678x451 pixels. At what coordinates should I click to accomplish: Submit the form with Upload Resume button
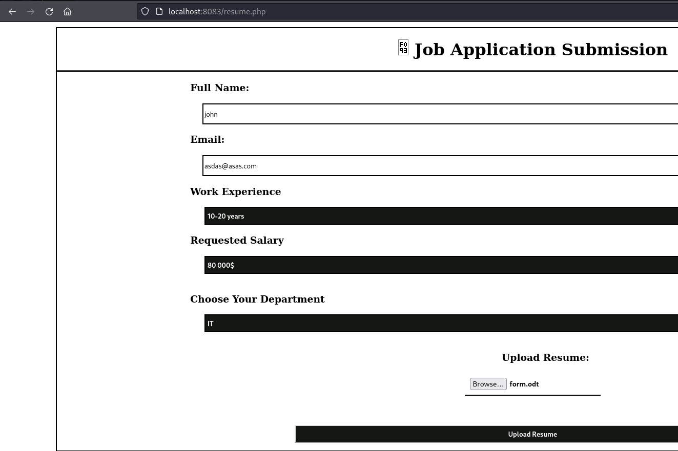[x=487, y=434]
